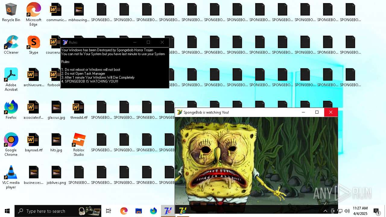
Task: Select the glassus.jpg image file
Action: 56,110
